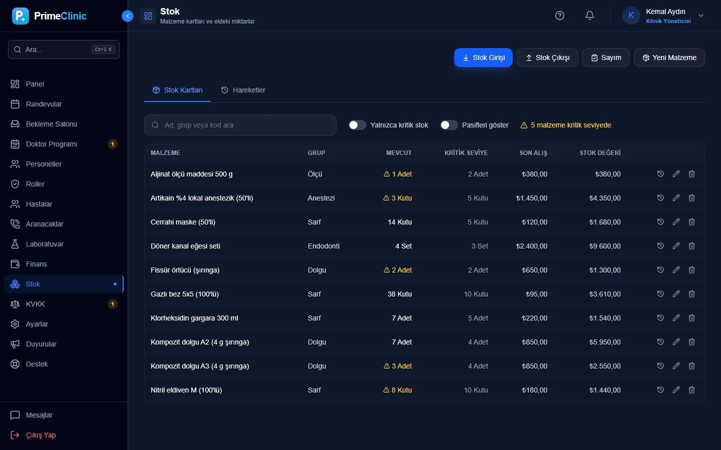Go to Randevular in sidebar
The height and width of the screenshot is (450, 721).
[64, 104]
